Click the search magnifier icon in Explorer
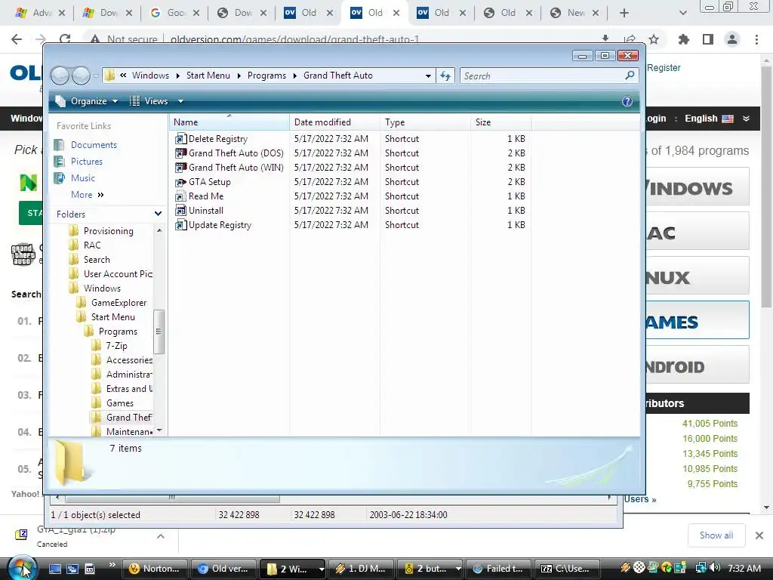 click(x=630, y=76)
